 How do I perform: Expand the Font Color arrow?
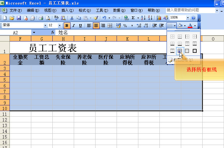(195, 26)
